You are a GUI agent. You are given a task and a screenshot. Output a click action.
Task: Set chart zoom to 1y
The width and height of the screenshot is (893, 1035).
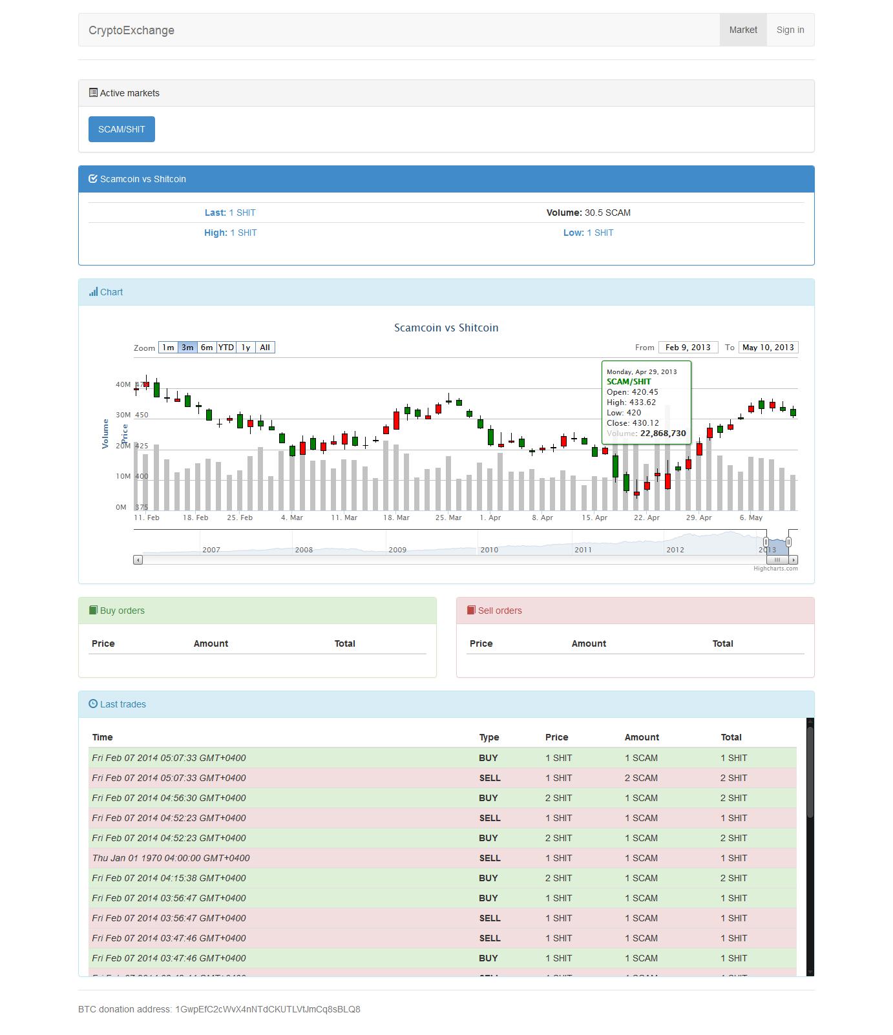pyautogui.click(x=246, y=348)
